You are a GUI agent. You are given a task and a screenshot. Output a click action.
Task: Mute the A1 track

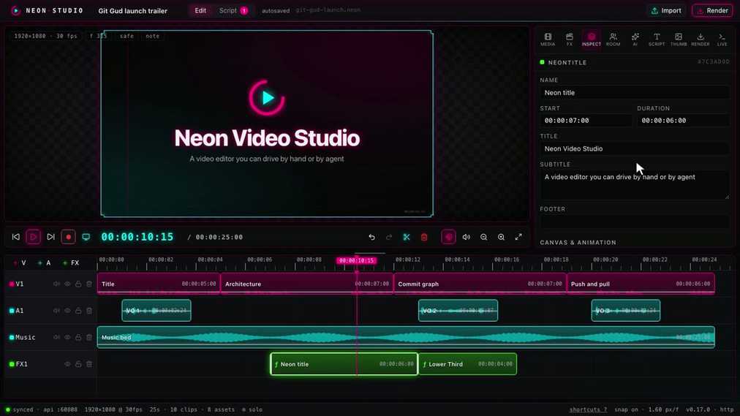coord(56,311)
